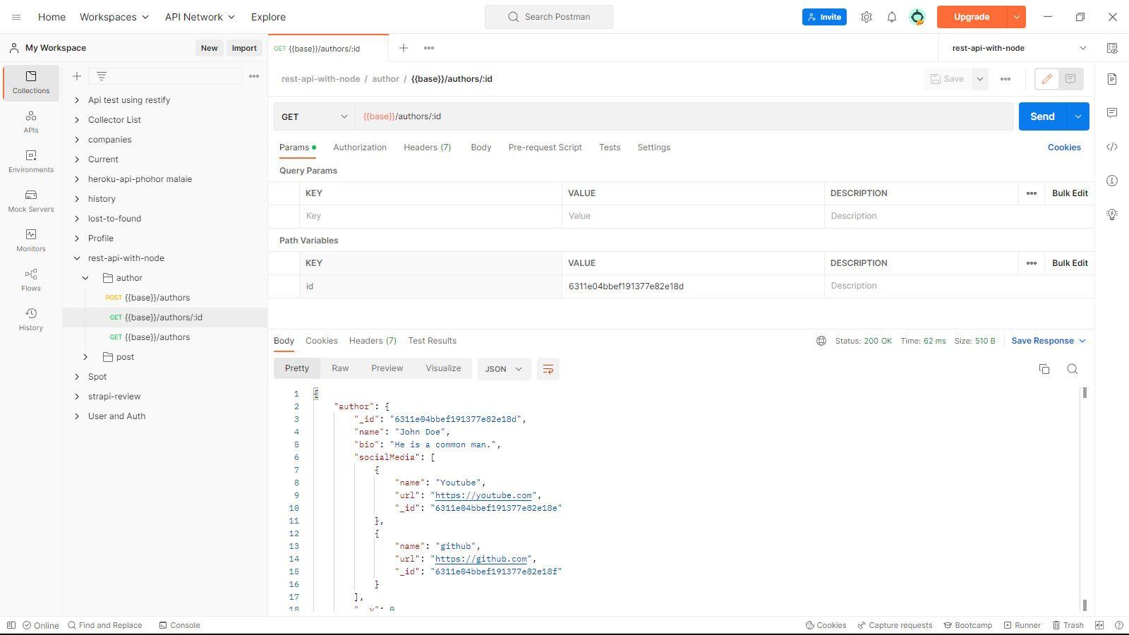This screenshot has height=635, width=1129.
Task: Open the environment quick look icon
Action: tap(1112, 48)
